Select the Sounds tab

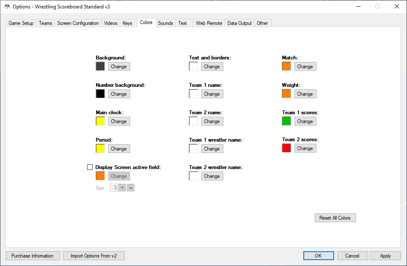pos(165,23)
